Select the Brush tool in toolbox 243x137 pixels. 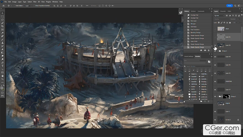click(x=2, y=40)
